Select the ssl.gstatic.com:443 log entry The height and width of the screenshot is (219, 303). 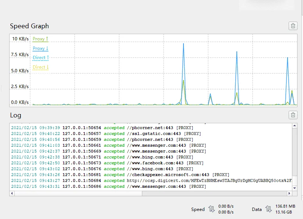[x=106, y=134]
